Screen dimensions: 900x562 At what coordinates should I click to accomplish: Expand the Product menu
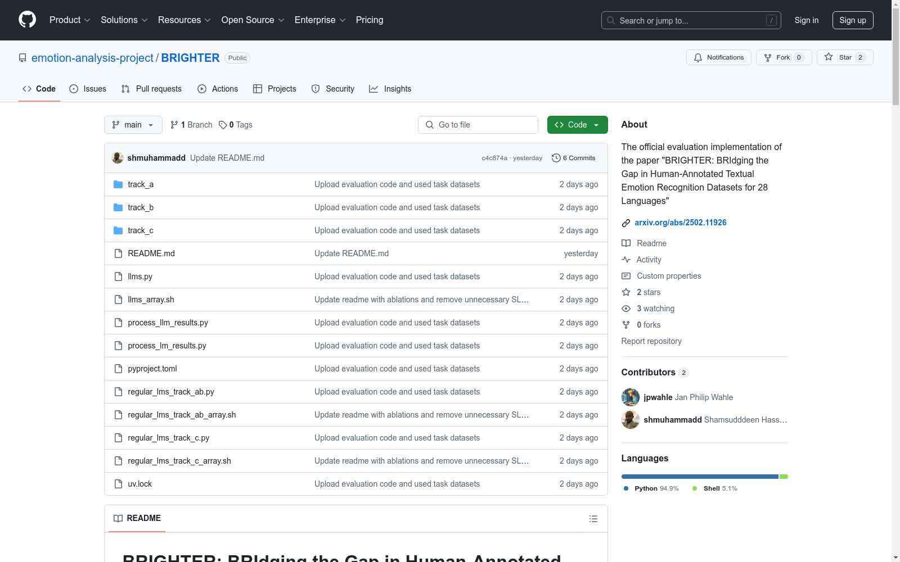[x=70, y=20]
